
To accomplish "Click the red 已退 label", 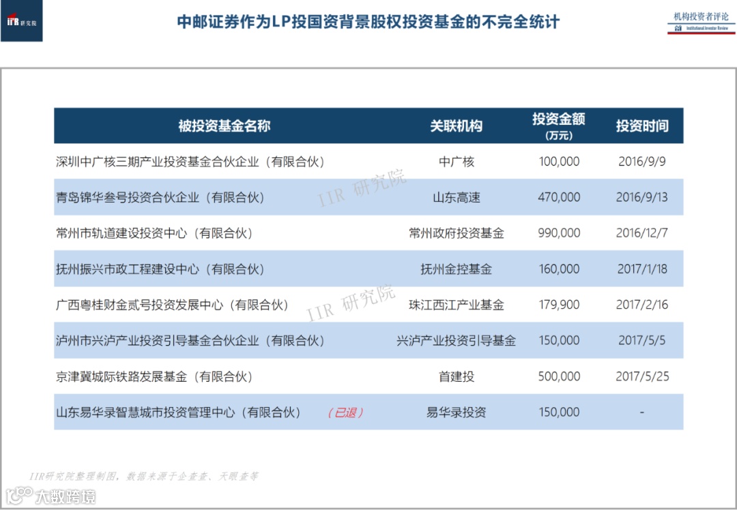I will click(x=345, y=412).
